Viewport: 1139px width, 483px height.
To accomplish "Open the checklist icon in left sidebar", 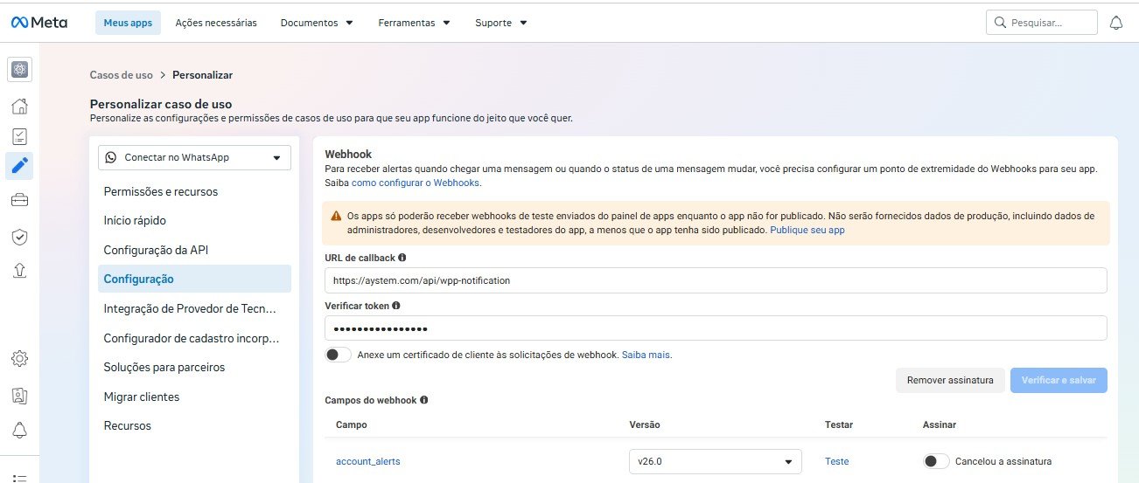I will pyautogui.click(x=20, y=136).
